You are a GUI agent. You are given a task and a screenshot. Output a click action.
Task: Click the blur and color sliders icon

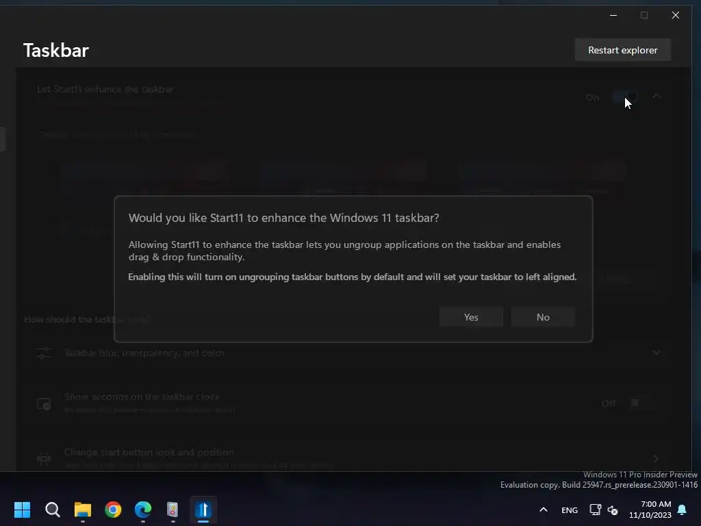pos(44,353)
